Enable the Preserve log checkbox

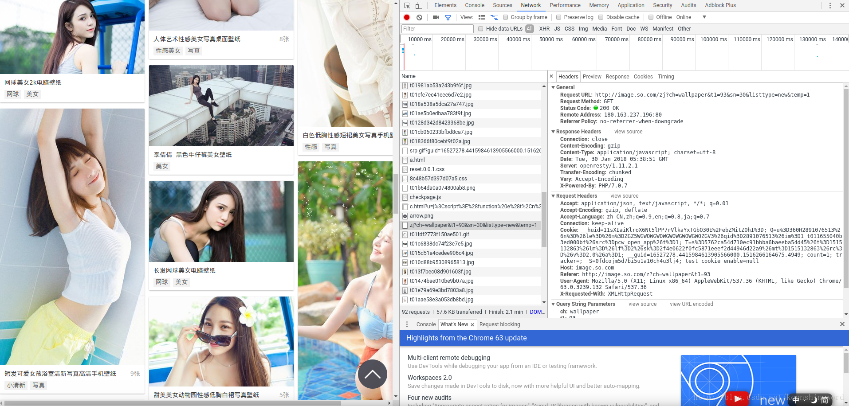tap(558, 17)
